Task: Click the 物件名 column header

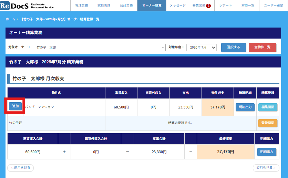Action: coord(56,93)
